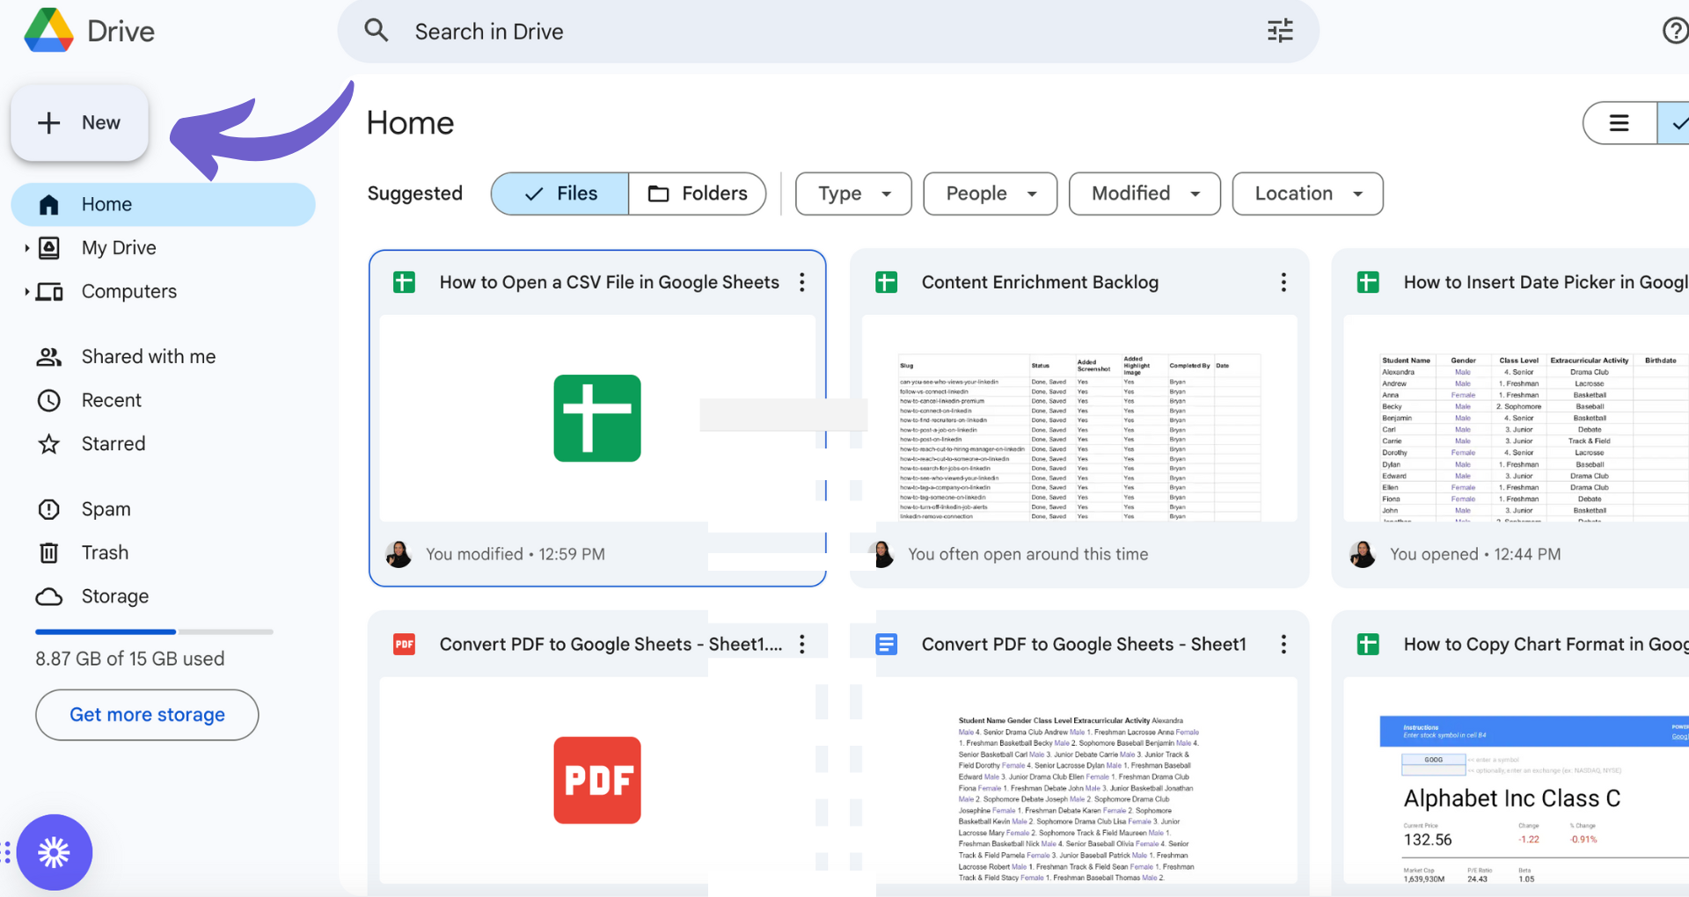The width and height of the screenshot is (1689, 897).
Task: Click Sheets icon of How to Copy Chart Format
Action: [x=1368, y=645]
